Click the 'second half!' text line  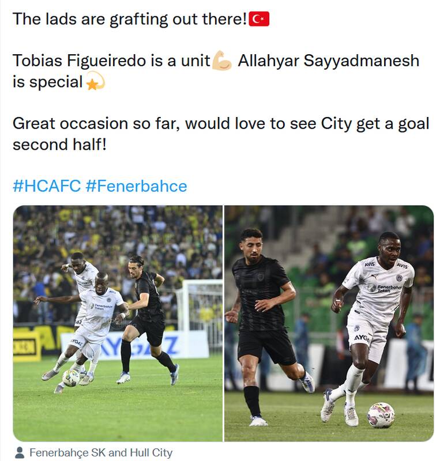(59, 145)
